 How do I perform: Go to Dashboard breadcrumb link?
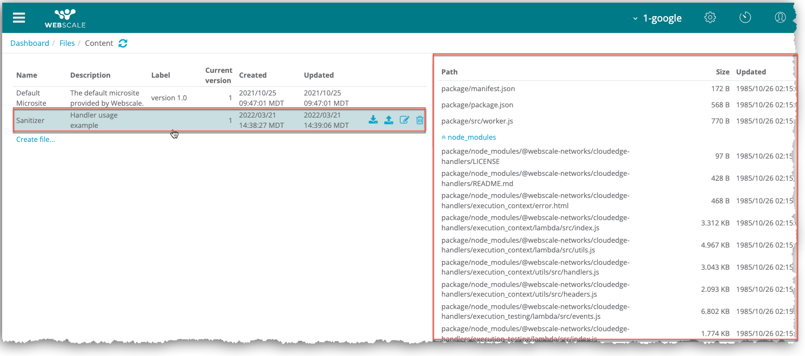(30, 43)
